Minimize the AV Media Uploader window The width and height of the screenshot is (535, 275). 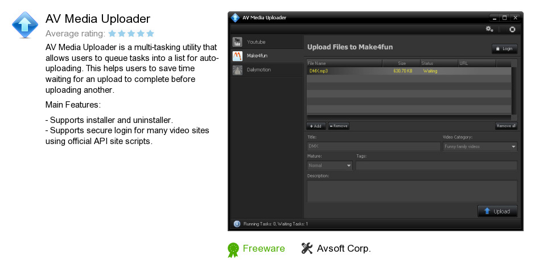tap(495, 18)
